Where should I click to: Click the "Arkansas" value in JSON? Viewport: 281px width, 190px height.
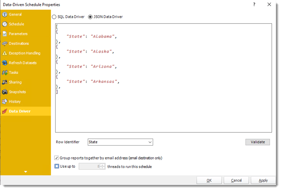(x=104, y=82)
